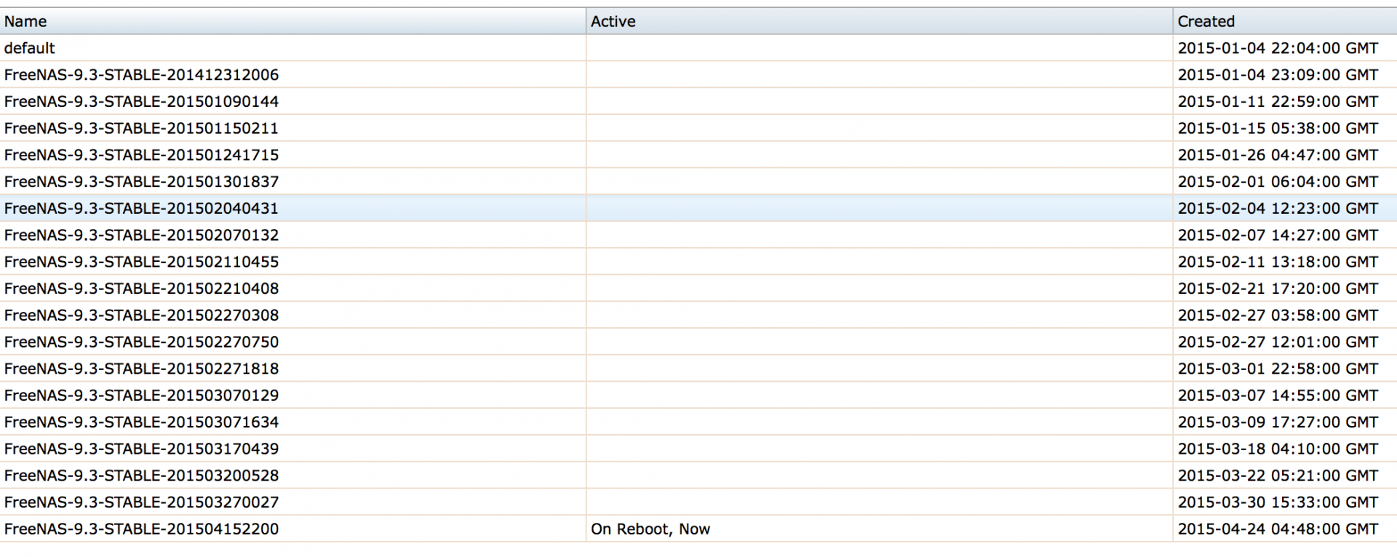Select FreeNAS-9.3-STABLE-201502040431 row
Viewport: 1397px width, 557px height.
coord(698,208)
